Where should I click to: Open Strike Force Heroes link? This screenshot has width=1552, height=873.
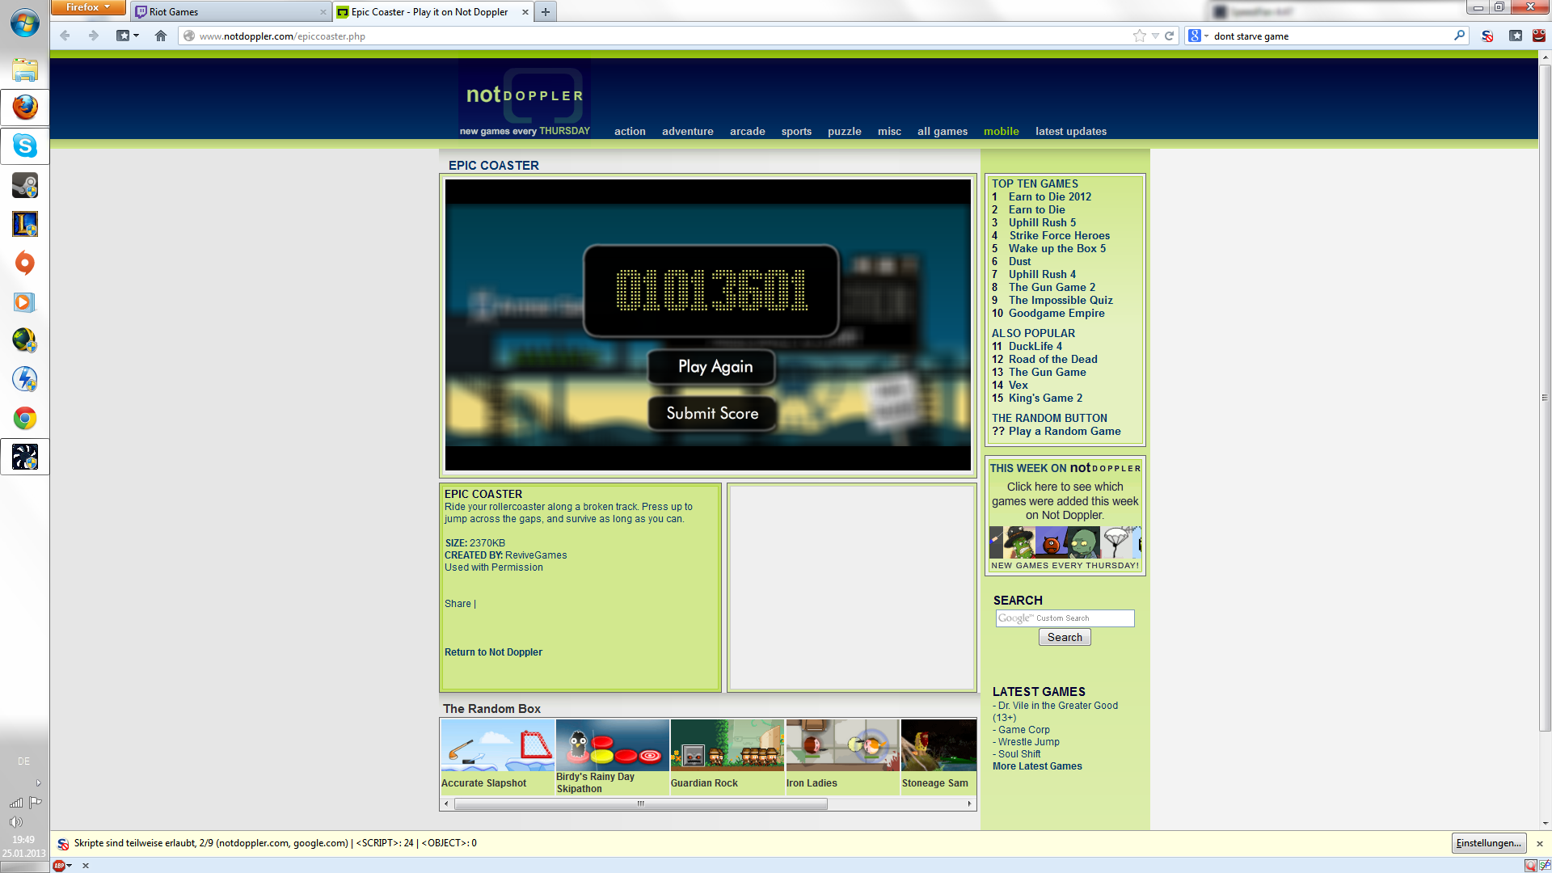click(1060, 235)
